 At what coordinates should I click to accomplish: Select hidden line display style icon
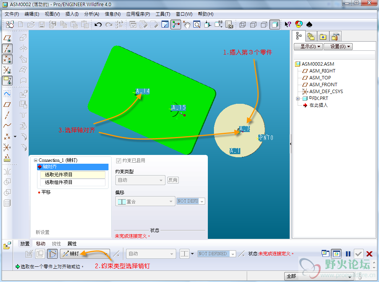coord(253,24)
